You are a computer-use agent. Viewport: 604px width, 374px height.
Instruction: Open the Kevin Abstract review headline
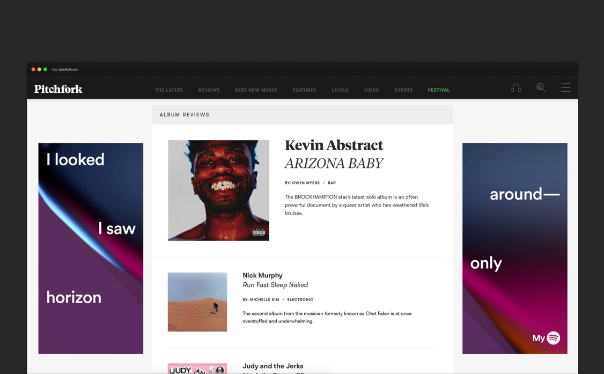334,145
